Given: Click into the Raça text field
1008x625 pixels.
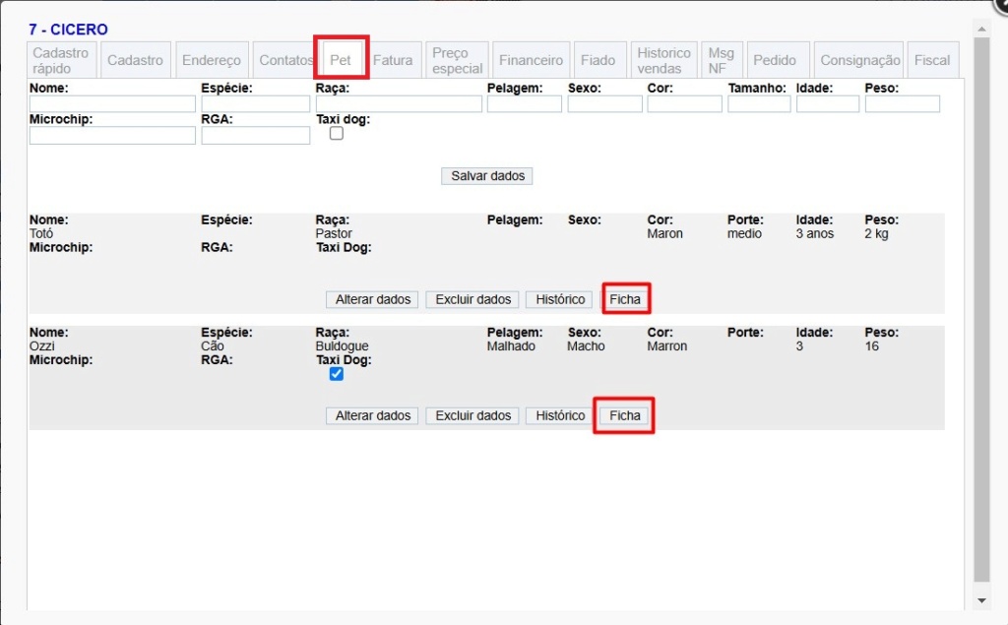Looking at the screenshot, I should [399, 104].
